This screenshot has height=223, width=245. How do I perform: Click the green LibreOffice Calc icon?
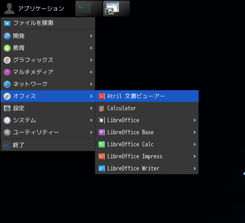(x=102, y=145)
